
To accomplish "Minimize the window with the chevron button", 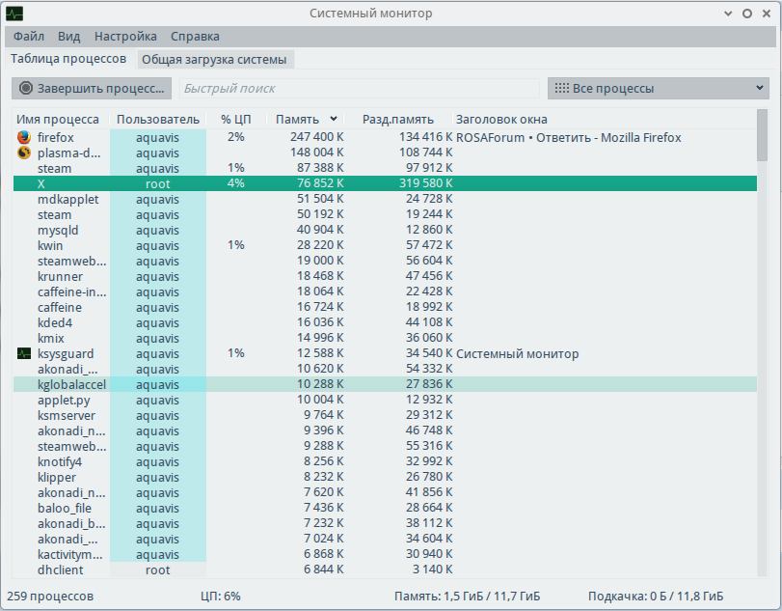I will (x=728, y=14).
